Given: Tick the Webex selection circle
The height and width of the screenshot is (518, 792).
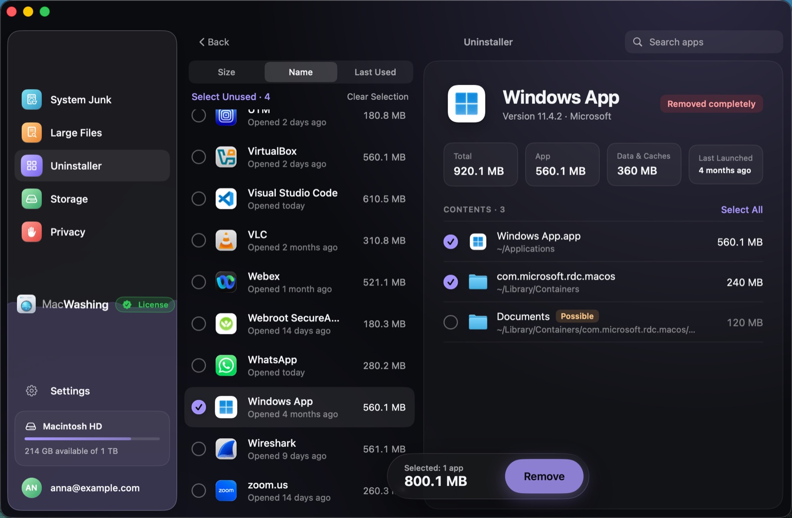Looking at the screenshot, I should (198, 282).
